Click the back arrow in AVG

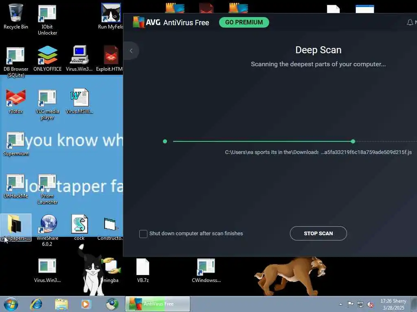point(131,51)
